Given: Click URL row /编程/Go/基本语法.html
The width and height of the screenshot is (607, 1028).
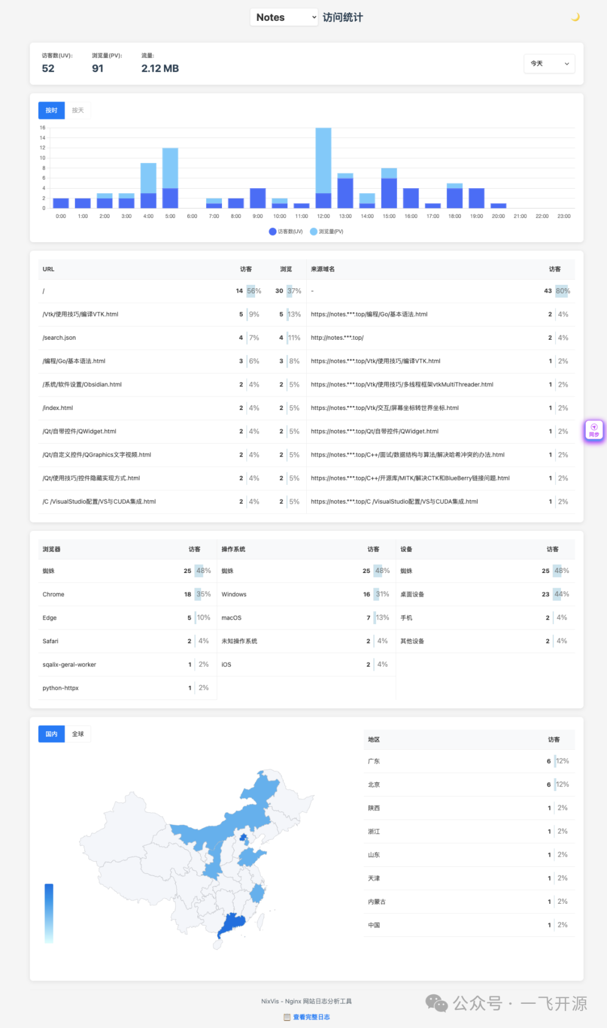Looking at the screenshot, I should tap(172, 361).
